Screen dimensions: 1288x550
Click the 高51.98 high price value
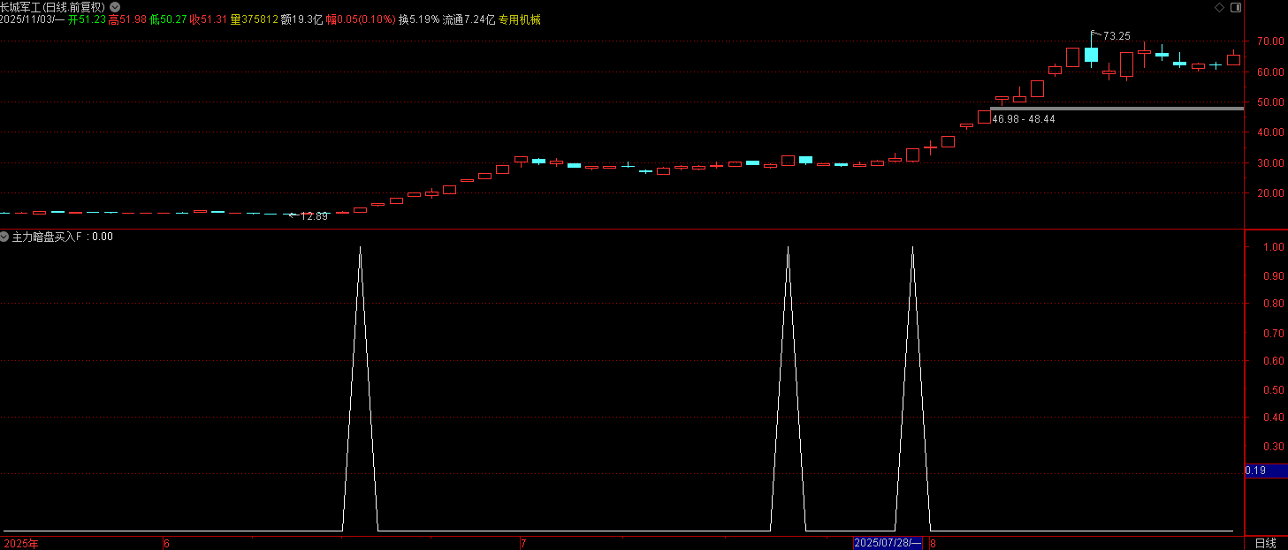tap(127, 19)
